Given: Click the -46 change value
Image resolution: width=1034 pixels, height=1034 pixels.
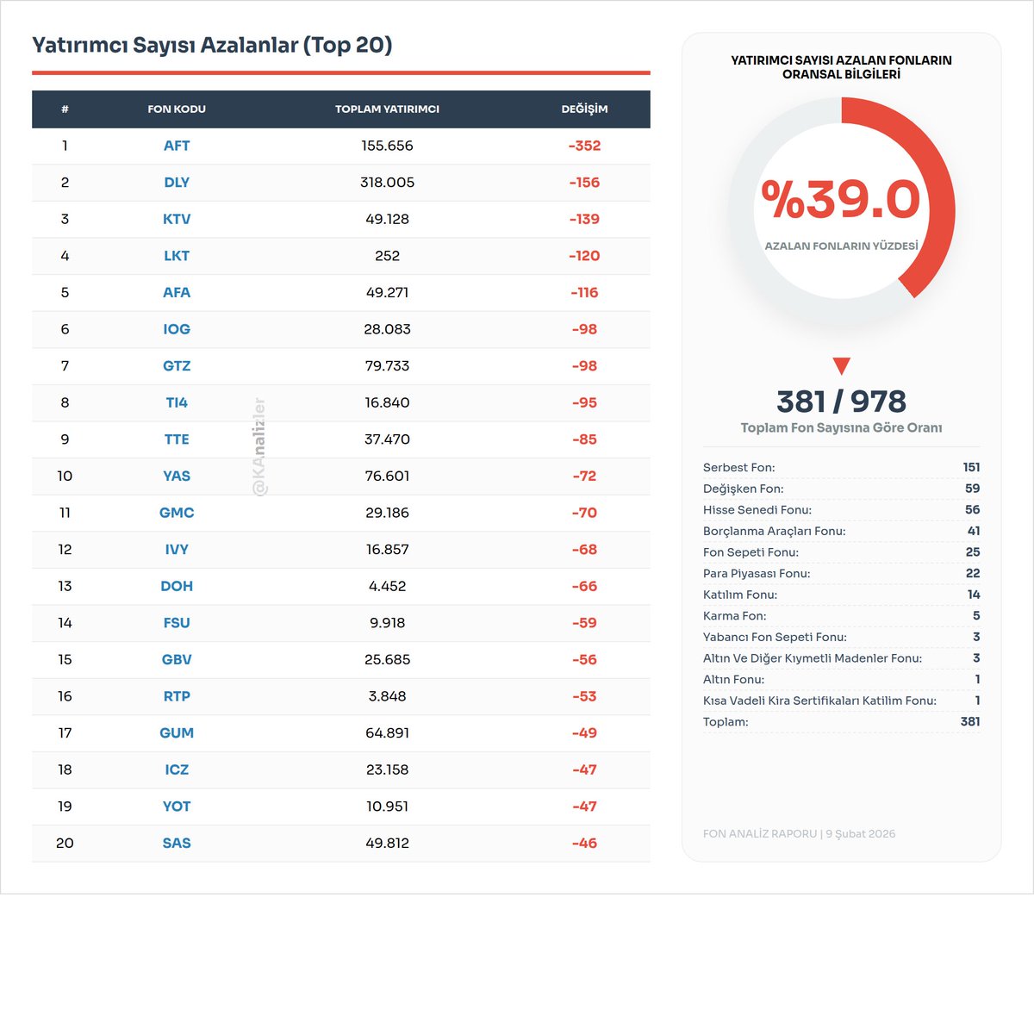Looking at the screenshot, I should (x=584, y=843).
